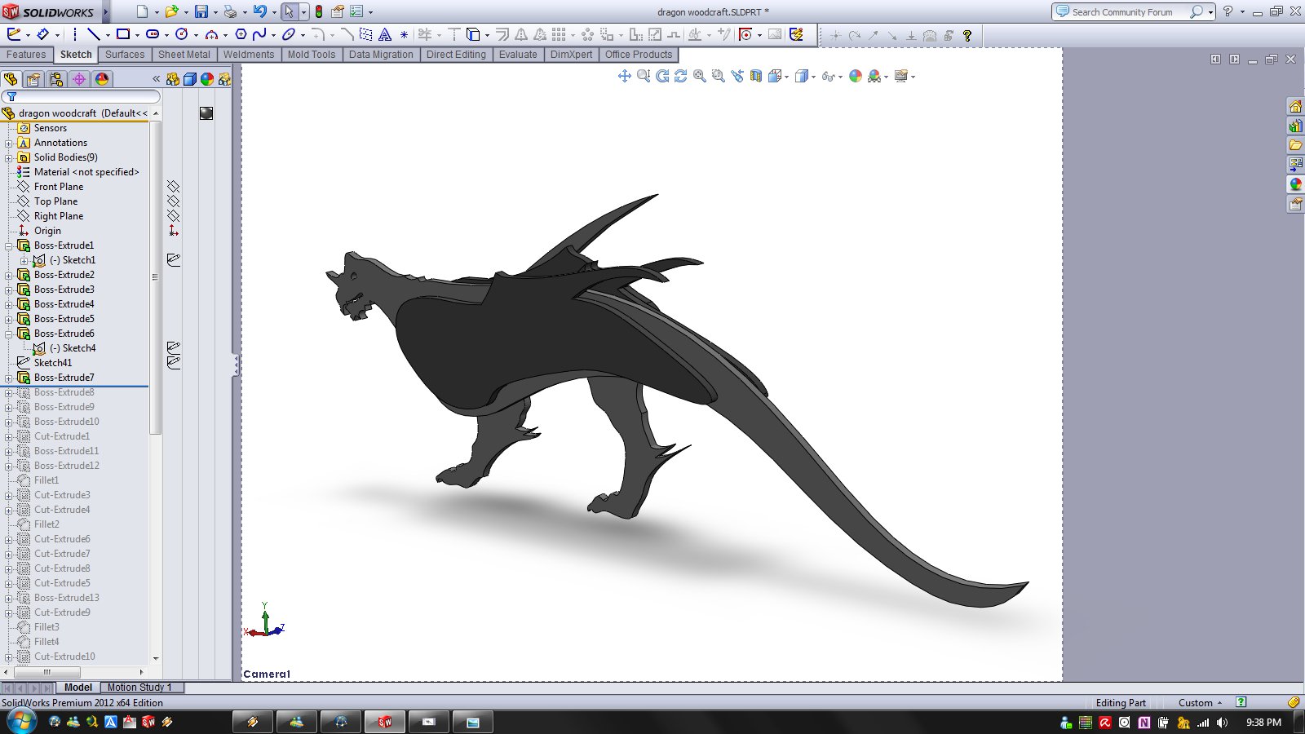This screenshot has height=734, width=1305.
Task: Toggle Sketch41 visibility in display pane
Action: coord(173,363)
